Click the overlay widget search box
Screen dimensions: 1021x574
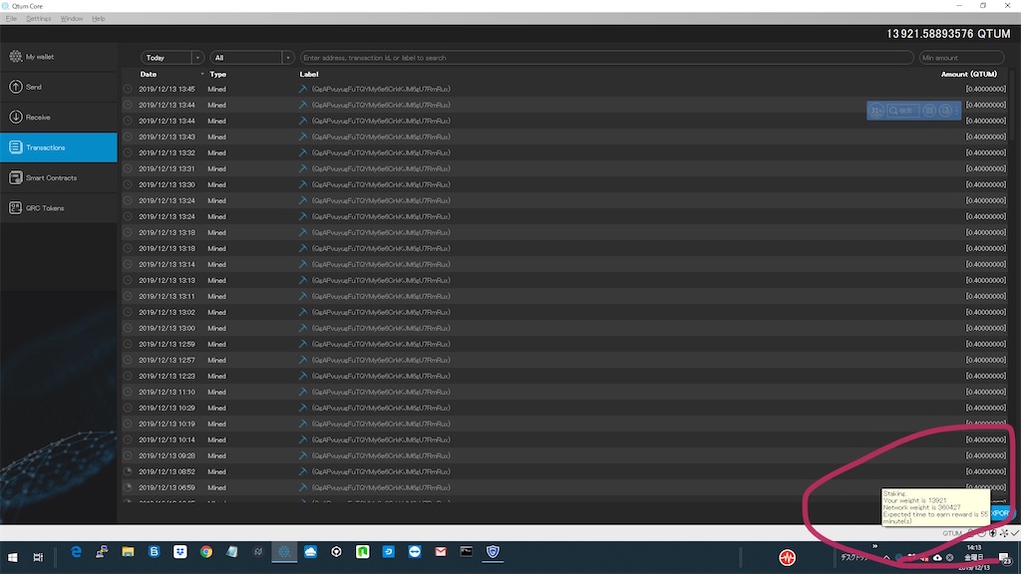click(903, 111)
